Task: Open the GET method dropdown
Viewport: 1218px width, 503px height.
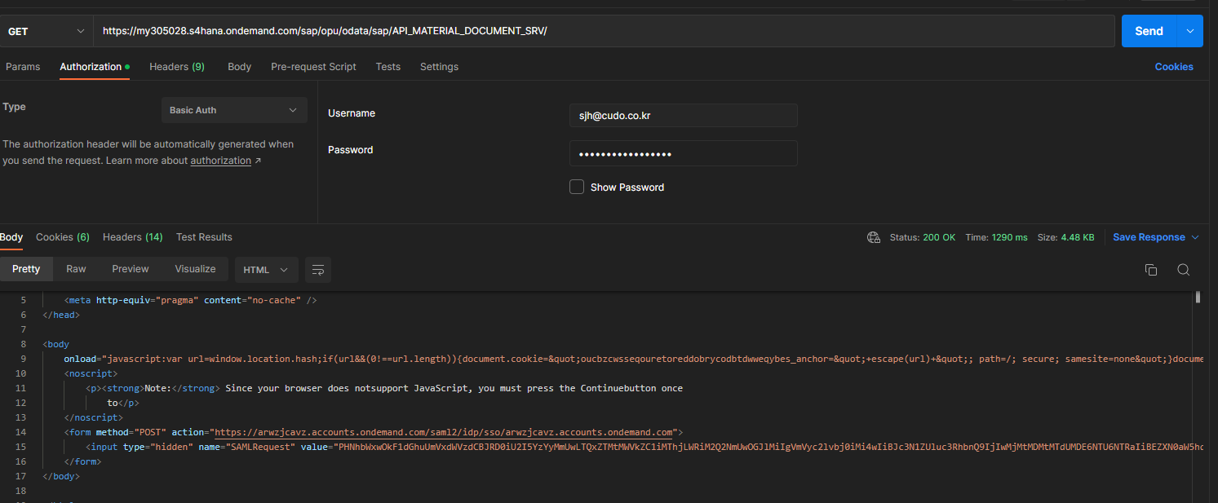Action: (x=46, y=31)
